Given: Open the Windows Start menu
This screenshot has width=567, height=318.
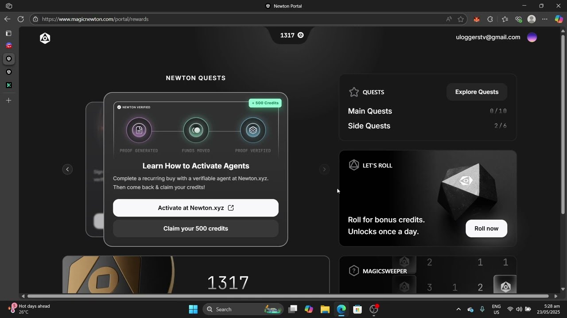Looking at the screenshot, I should [x=193, y=309].
